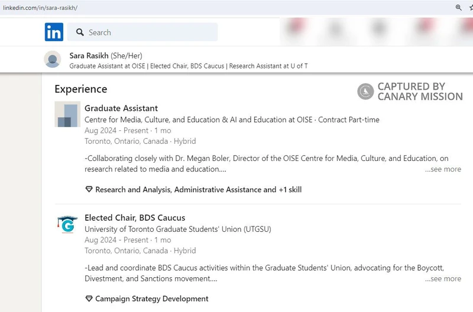The width and height of the screenshot is (473, 312).
Task: Click the Experience section heading
Action: 81,90
